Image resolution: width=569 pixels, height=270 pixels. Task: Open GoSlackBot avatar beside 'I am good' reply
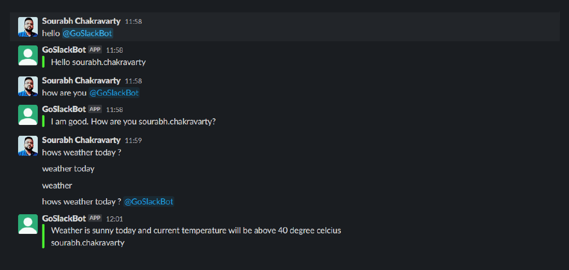(28, 115)
